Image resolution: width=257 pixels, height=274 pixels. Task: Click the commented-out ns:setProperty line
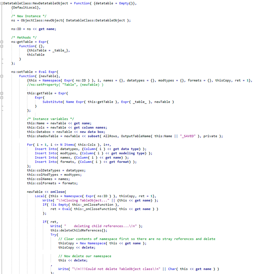point(65,85)
